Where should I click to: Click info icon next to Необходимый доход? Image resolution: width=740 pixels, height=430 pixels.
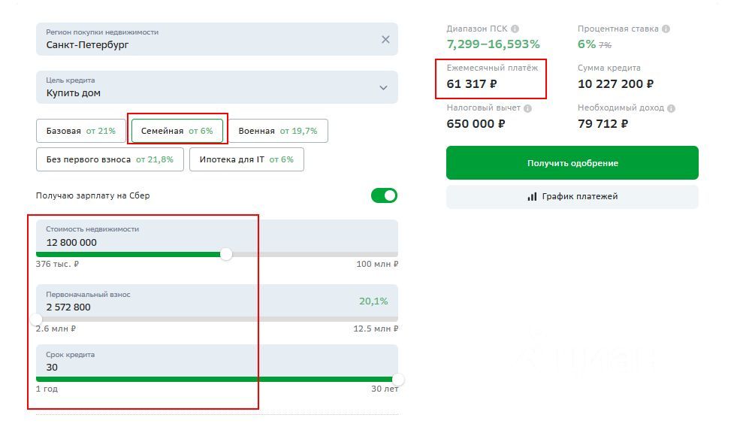click(671, 108)
